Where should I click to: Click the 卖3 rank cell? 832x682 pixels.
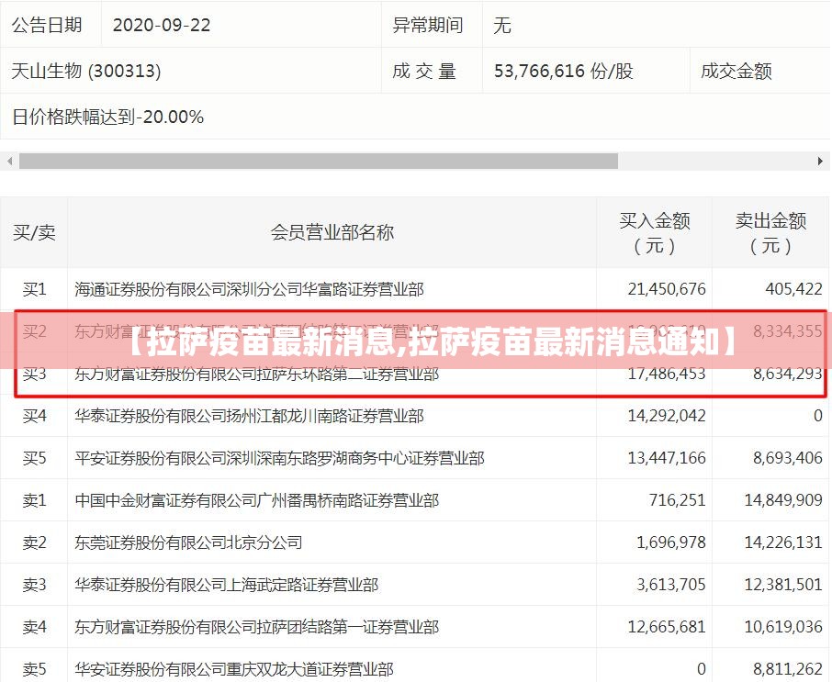point(34,585)
